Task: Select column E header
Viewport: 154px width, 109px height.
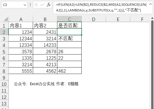Action: tap(118, 19)
